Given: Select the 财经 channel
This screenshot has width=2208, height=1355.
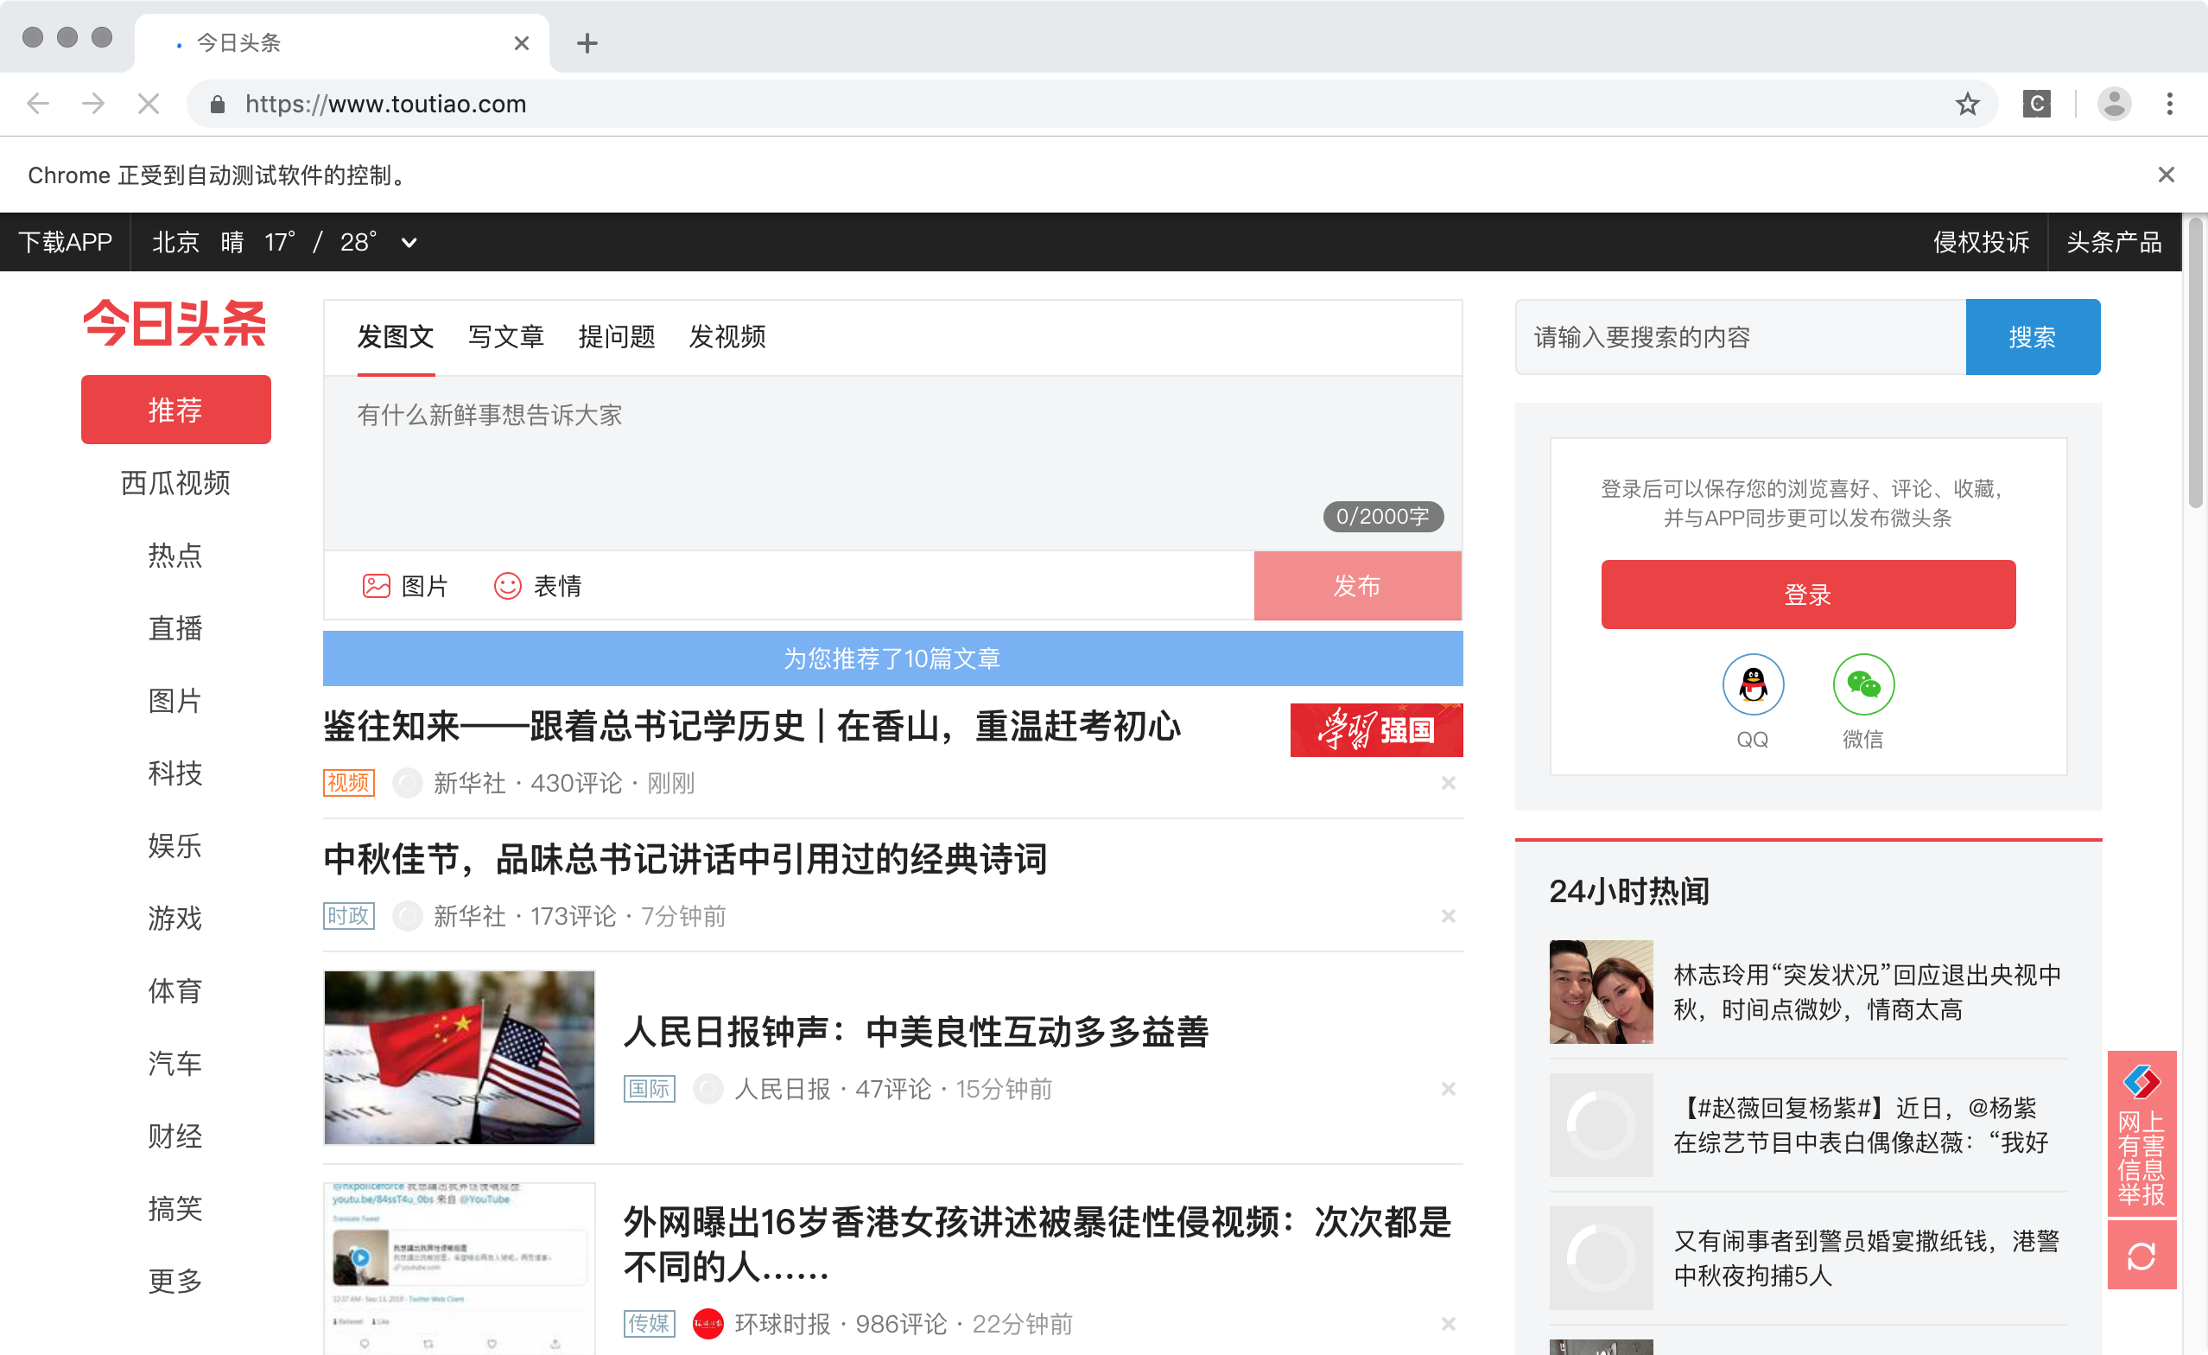Looking at the screenshot, I should [x=175, y=1136].
